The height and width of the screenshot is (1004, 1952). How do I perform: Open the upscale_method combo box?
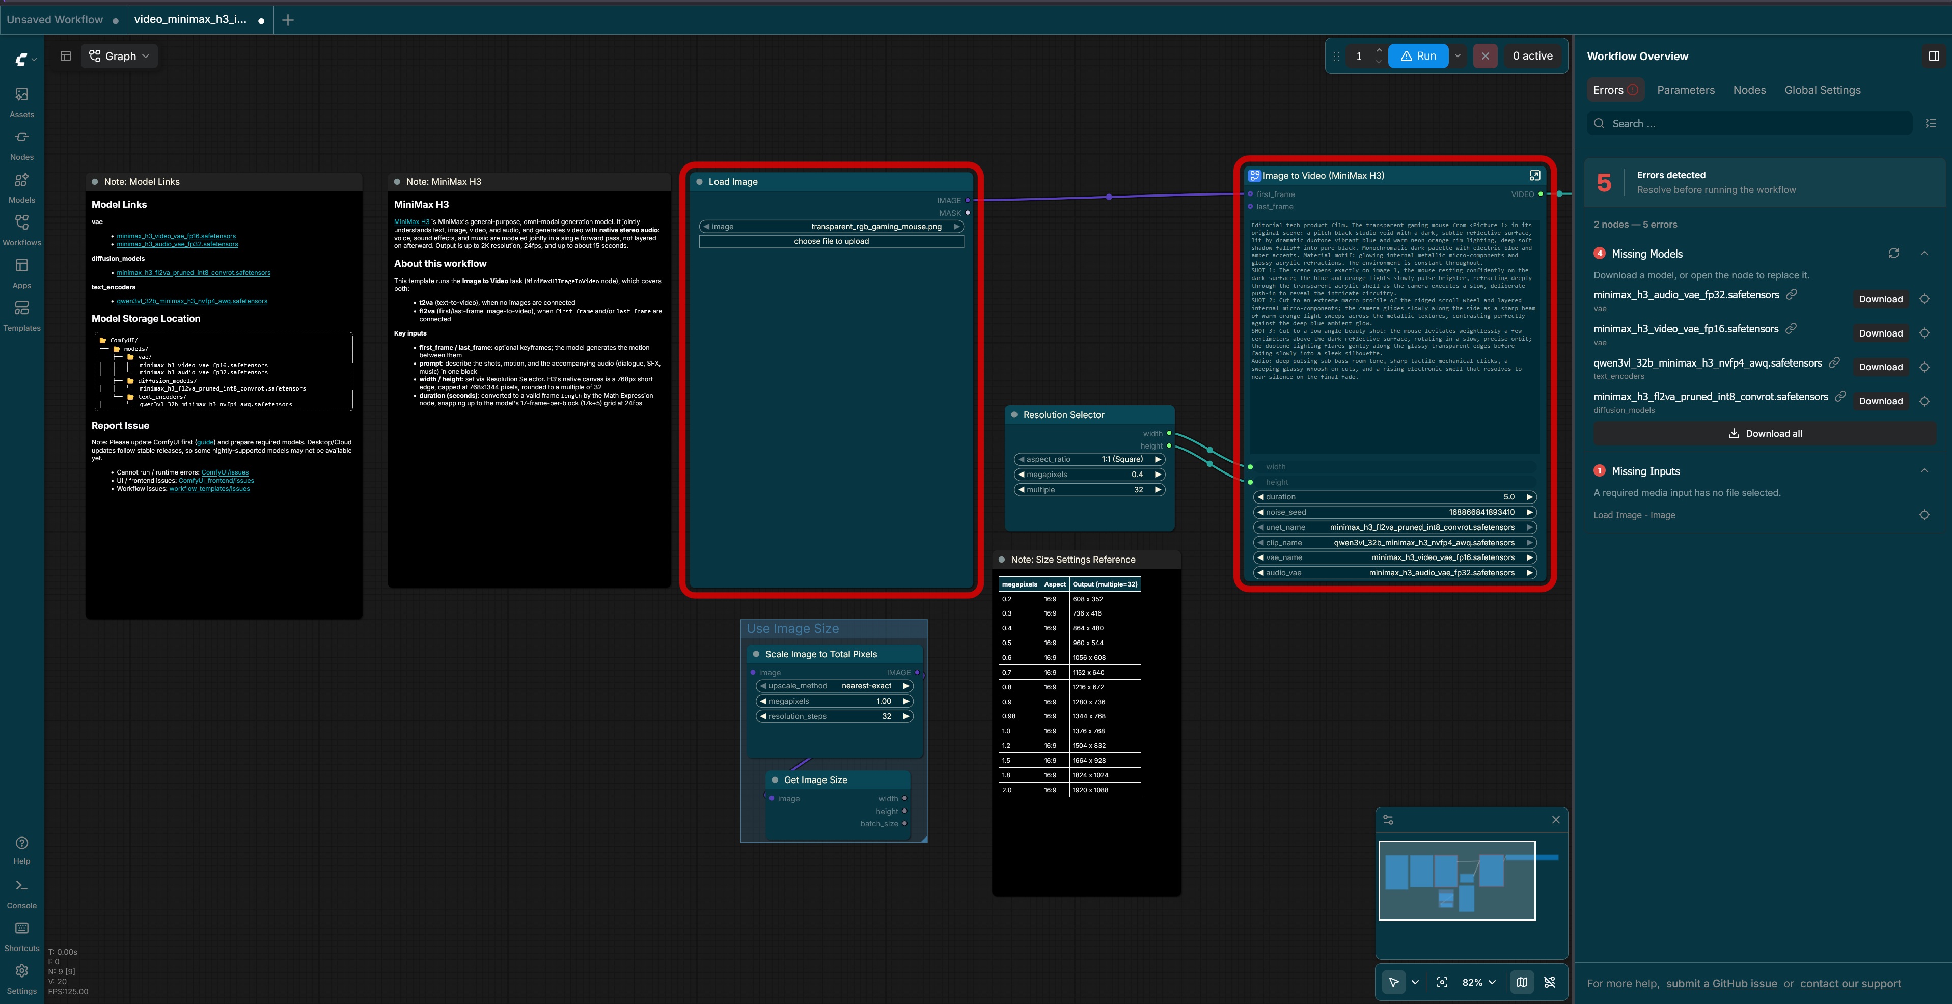pos(834,686)
